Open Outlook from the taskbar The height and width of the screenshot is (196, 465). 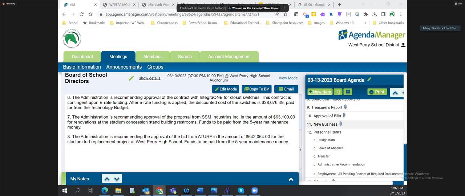146,190
